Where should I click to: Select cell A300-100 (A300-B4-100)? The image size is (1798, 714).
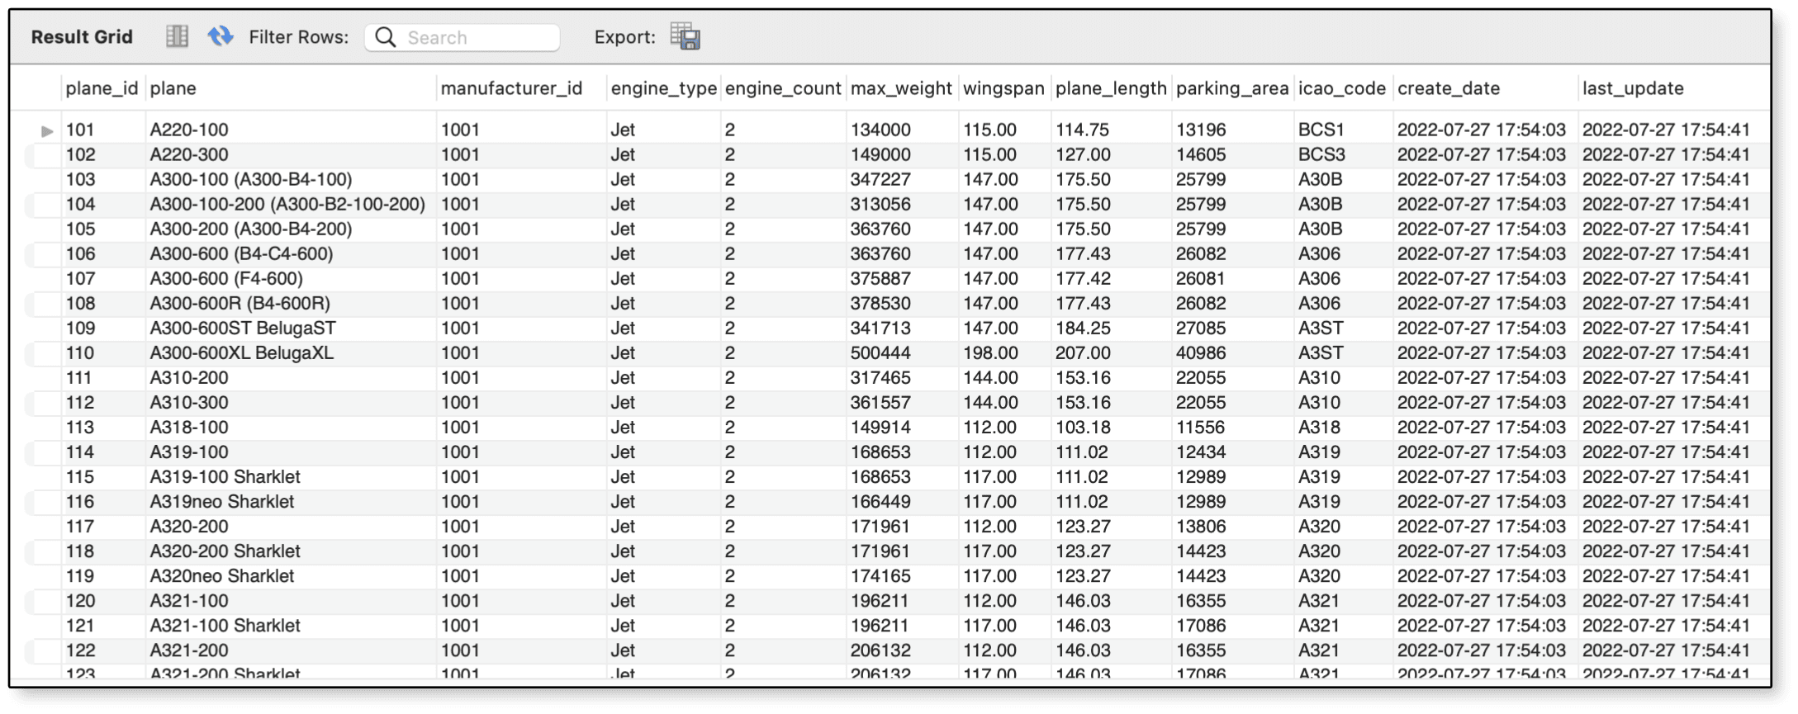click(x=251, y=179)
